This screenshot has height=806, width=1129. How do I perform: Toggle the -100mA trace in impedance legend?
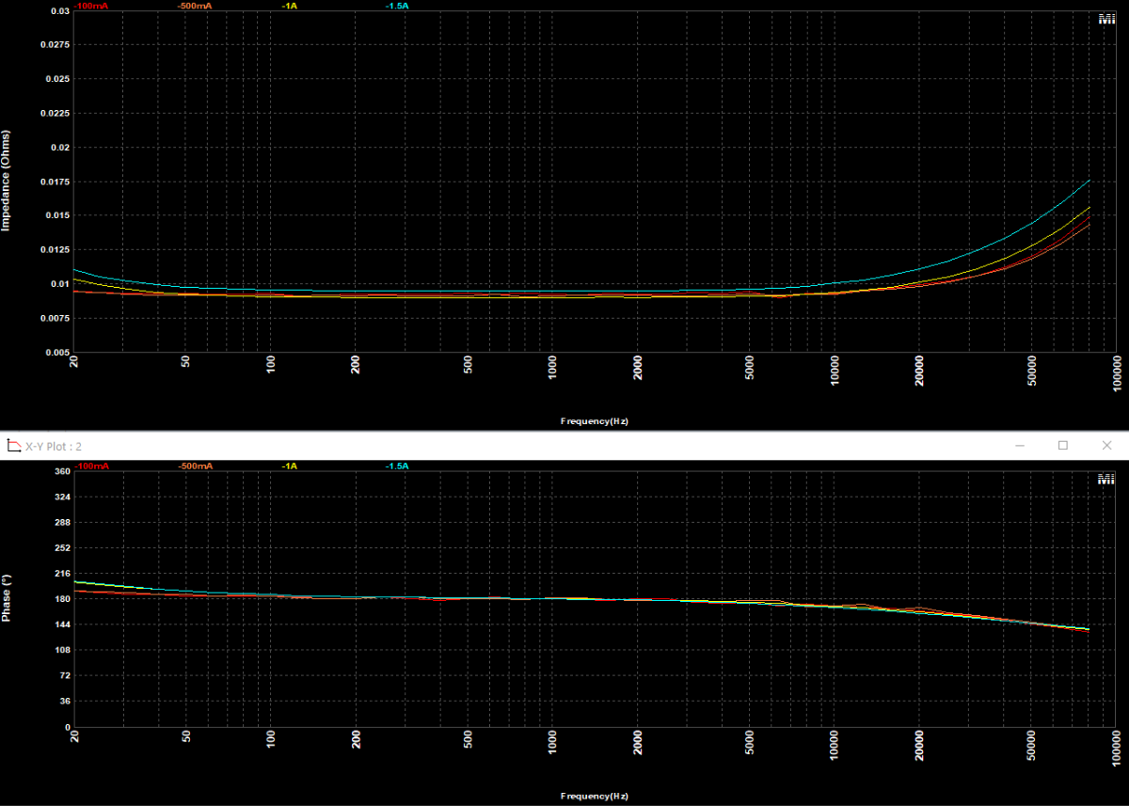[x=91, y=5]
